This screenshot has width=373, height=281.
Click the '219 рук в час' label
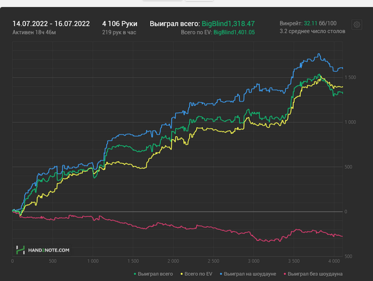point(119,32)
